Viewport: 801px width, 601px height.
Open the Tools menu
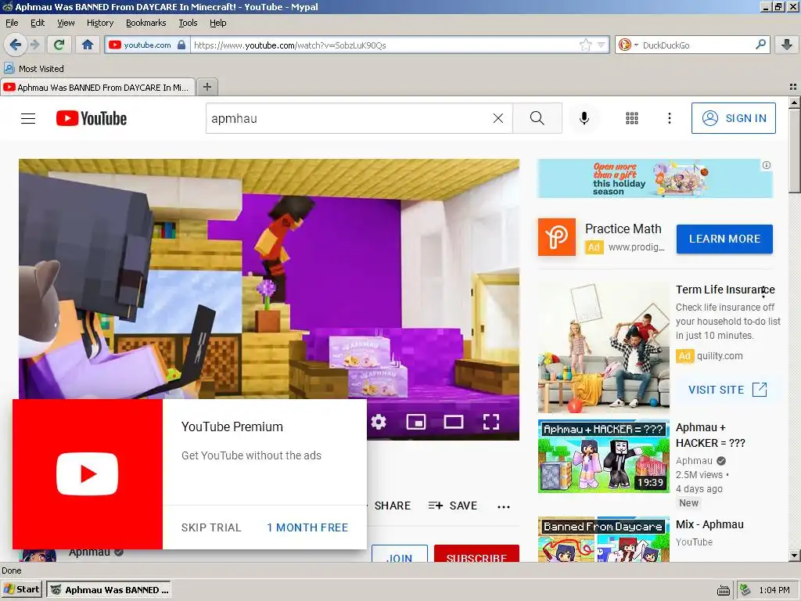click(x=188, y=23)
